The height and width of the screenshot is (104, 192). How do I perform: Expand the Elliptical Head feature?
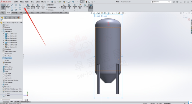point(1,67)
